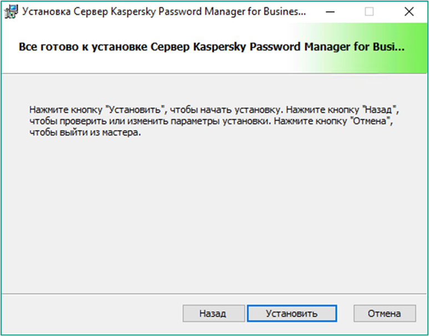This screenshot has height=336, width=429.
Task: Close the installer with the X button
Action: coord(409,12)
